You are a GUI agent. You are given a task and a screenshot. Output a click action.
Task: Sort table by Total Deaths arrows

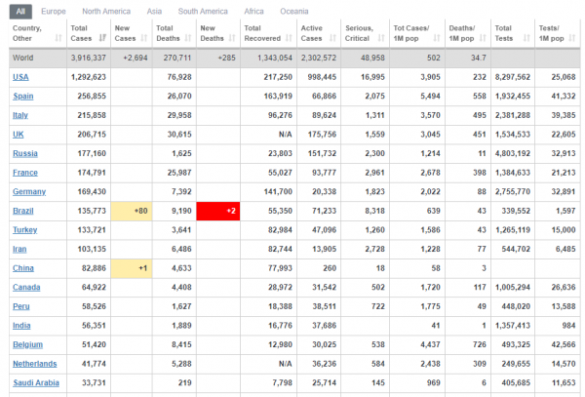pyautogui.click(x=188, y=38)
